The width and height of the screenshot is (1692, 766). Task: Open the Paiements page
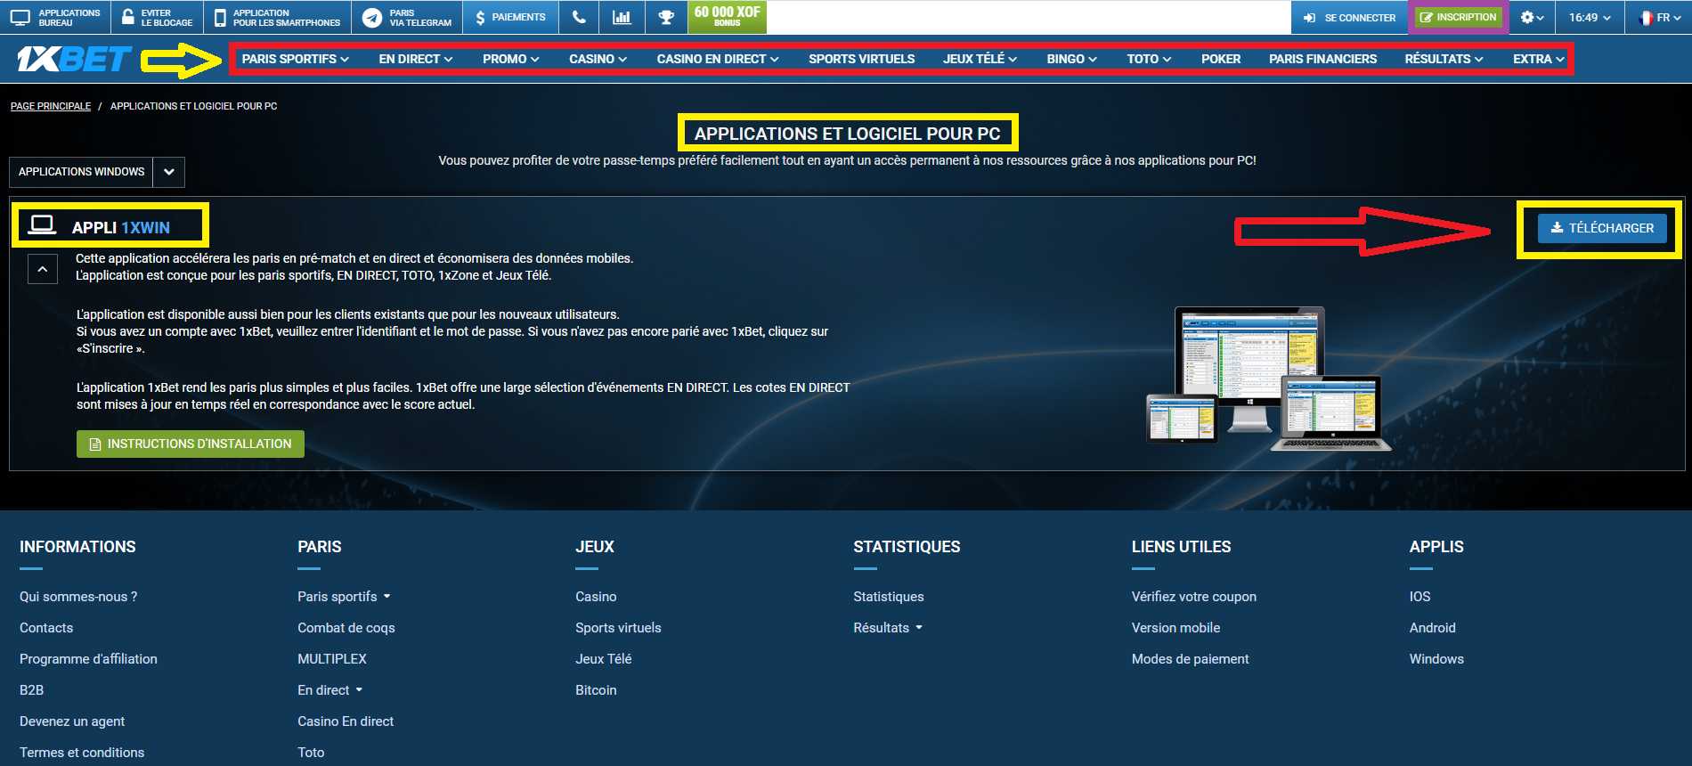(510, 17)
